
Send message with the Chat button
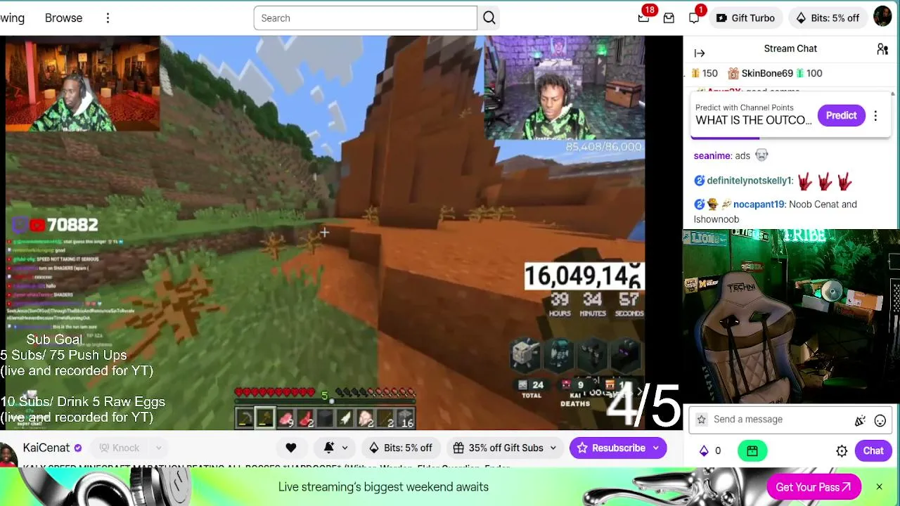point(873,451)
